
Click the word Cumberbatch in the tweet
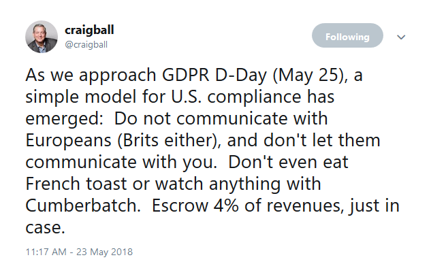click(x=83, y=205)
